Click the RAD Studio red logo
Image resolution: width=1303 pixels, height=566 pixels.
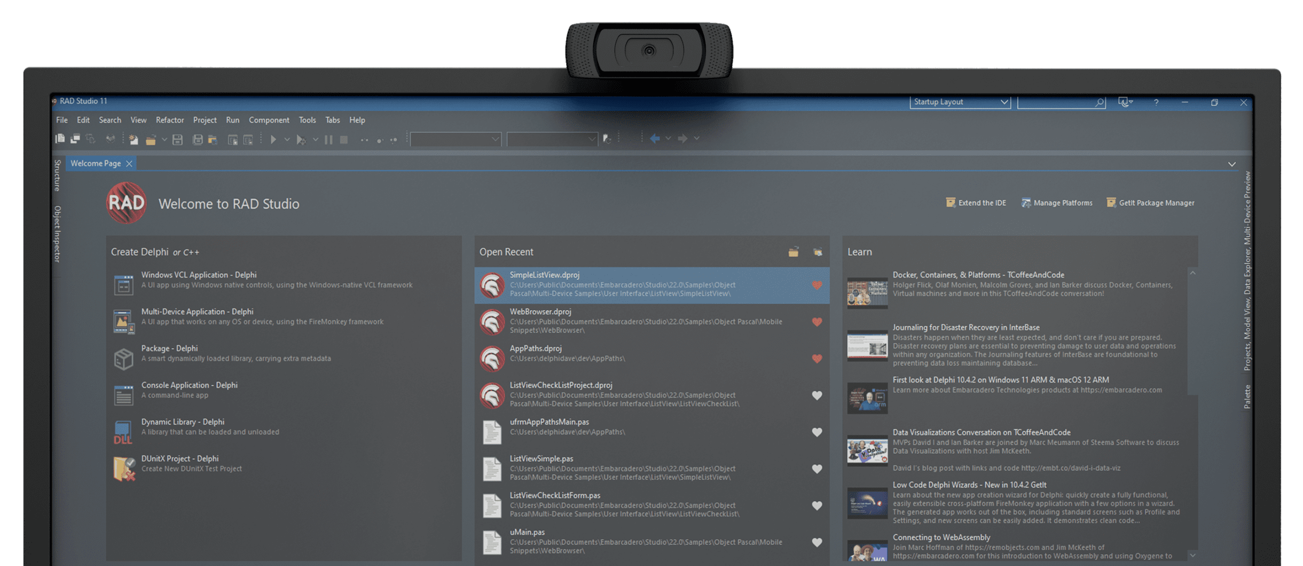coord(126,203)
